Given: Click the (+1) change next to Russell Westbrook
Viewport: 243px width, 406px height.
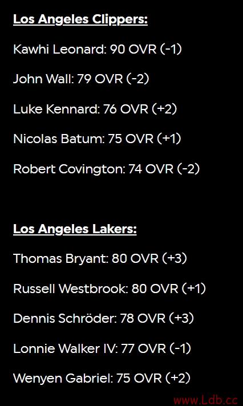Looking at the screenshot, I should 194,289.
